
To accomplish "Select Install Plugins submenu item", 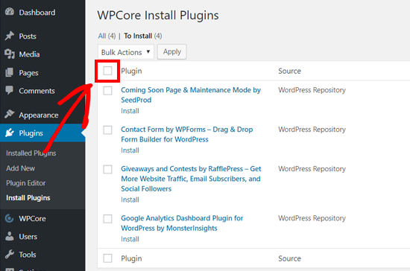I will pos(28,198).
